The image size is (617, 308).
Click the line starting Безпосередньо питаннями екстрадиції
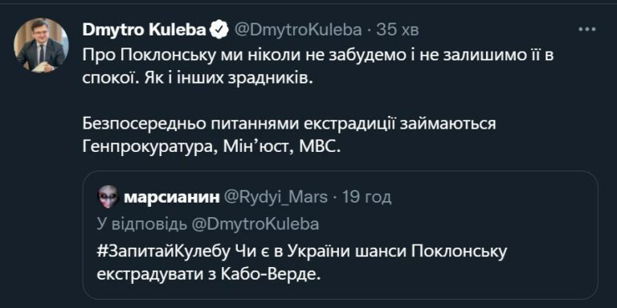(x=288, y=125)
